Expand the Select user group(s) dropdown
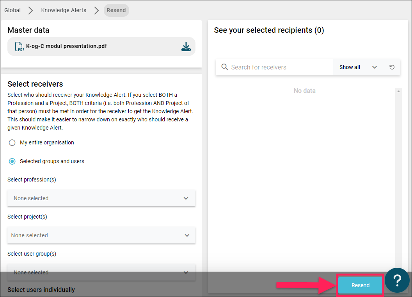The height and width of the screenshot is (297, 412). point(101,272)
